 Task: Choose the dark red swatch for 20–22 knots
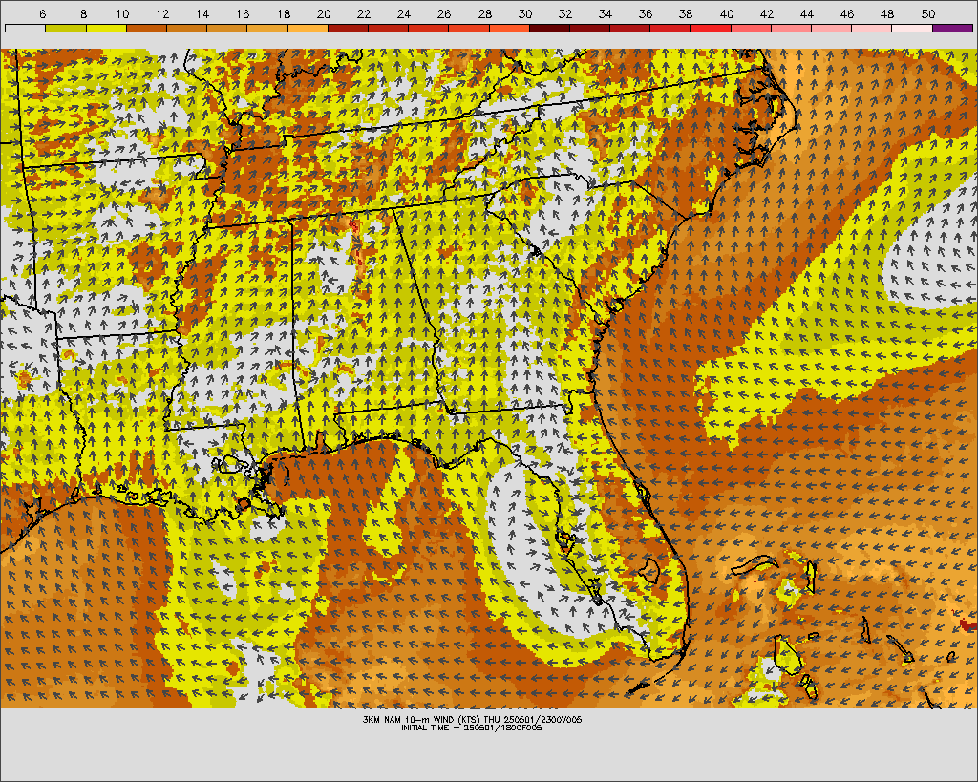pos(348,28)
